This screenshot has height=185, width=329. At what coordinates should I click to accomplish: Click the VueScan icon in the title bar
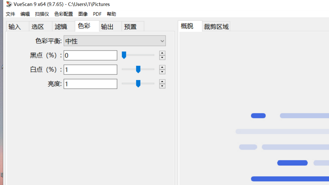coord(9,4)
